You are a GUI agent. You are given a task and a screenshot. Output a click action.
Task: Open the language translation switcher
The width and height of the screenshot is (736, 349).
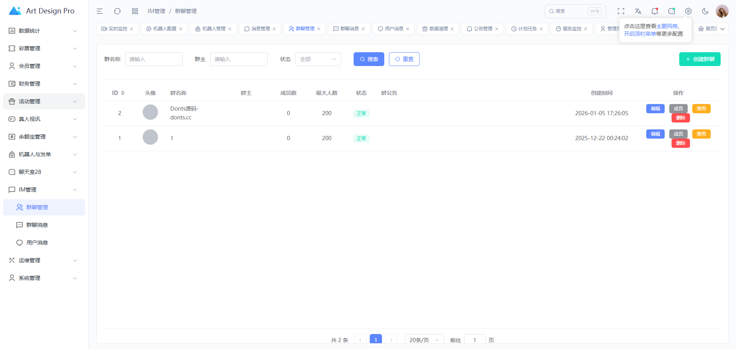click(x=638, y=11)
